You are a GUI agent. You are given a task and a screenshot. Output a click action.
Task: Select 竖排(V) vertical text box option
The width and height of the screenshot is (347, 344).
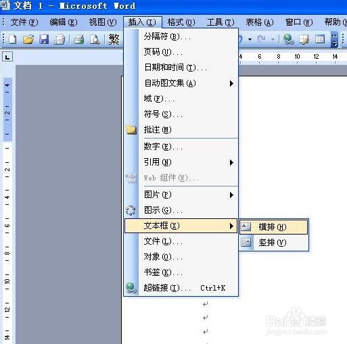273,243
